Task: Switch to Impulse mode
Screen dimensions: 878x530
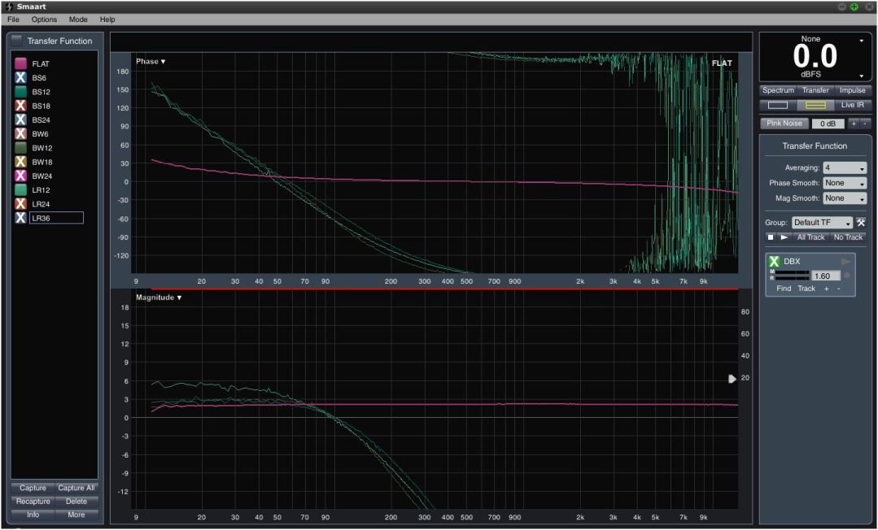Action: pyautogui.click(x=852, y=90)
